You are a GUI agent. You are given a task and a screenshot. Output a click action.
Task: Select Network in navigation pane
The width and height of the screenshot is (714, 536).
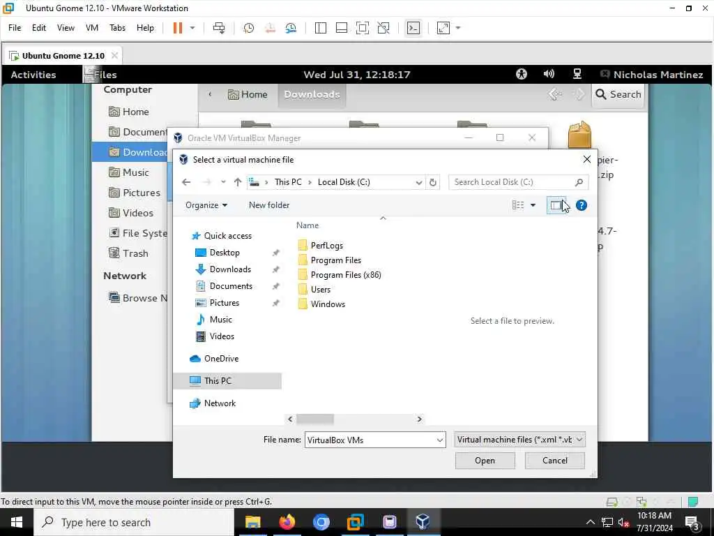(220, 403)
